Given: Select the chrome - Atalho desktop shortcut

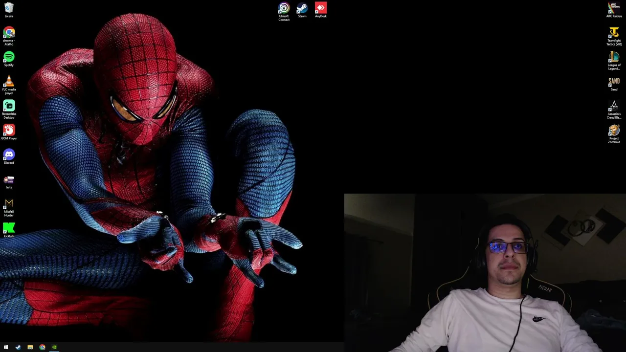Looking at the screenshot, I should tap(9, 36).
